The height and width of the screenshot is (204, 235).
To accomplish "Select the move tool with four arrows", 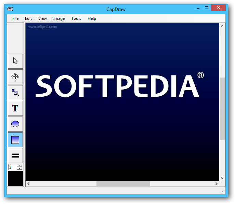I will coord(15,77).
